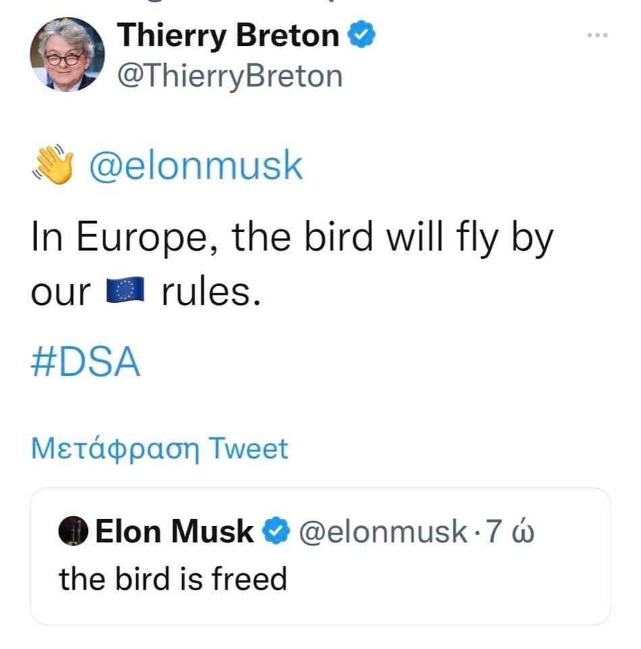The width and height of the screenshot is (641, 649).
Task: Click the verified badge next to Elon Musk
Action: click(x=276, y=531)
